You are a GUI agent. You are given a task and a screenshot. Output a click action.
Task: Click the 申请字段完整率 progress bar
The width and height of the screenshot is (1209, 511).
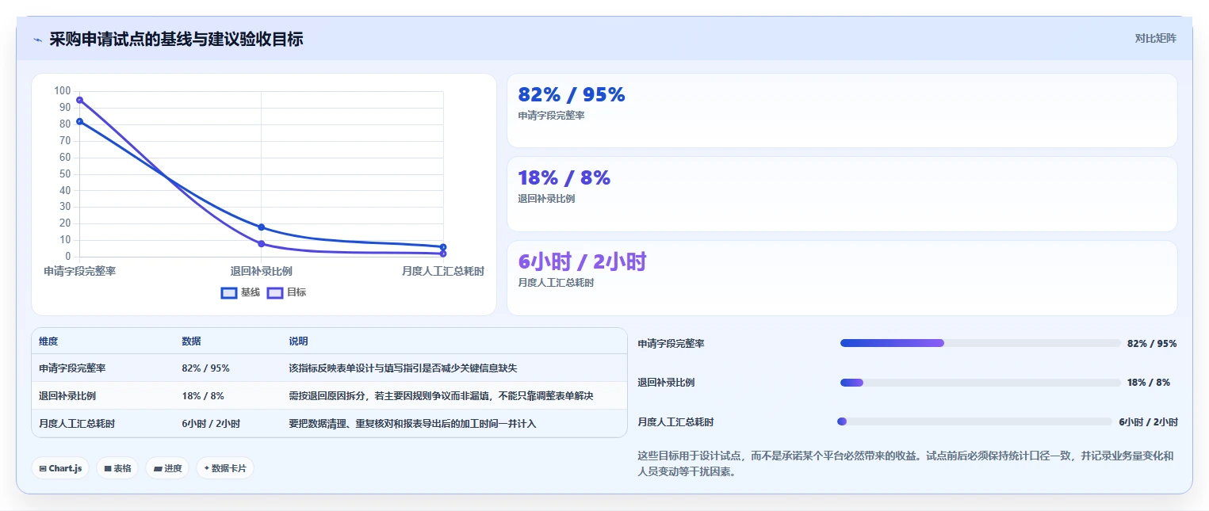pos(980,343)
